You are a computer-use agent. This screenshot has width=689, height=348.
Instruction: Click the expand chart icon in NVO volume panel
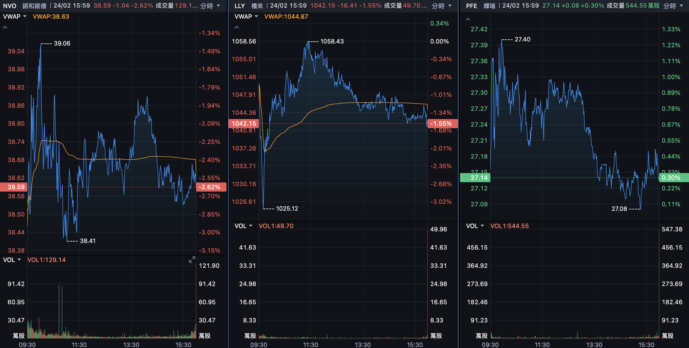coord(192,260)
